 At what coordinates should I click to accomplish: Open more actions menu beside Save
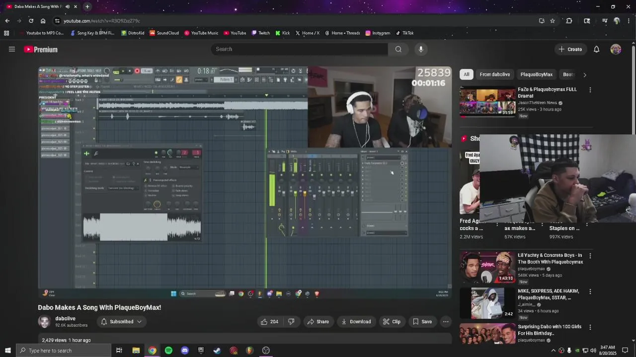[x=446, y=322]
